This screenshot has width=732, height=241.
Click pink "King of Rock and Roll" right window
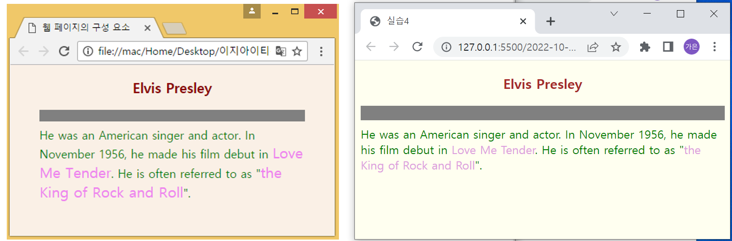pyautogui.click(x=418, y=166)
